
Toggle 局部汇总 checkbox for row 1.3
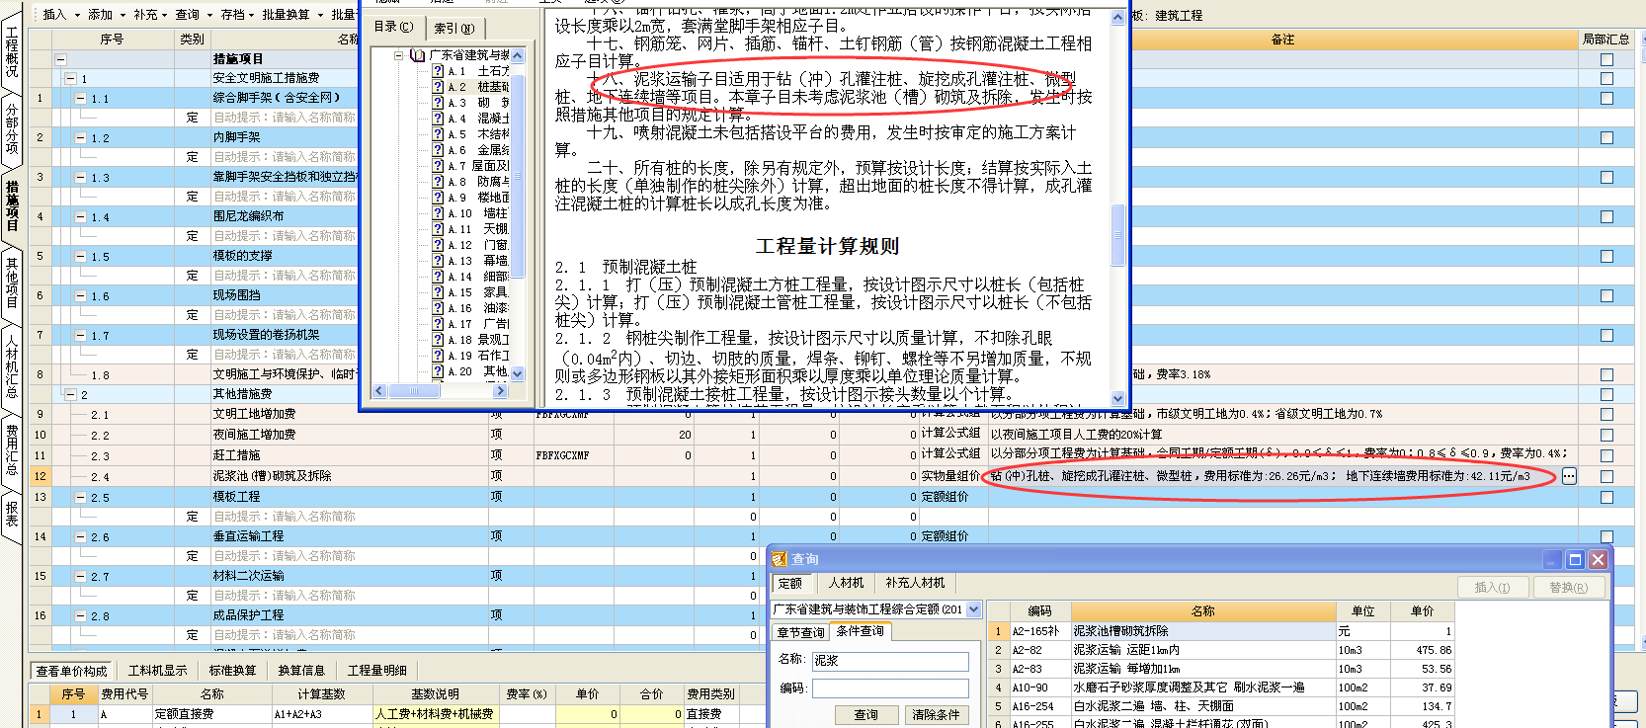pyautogui.click(x=1606, y=178)
